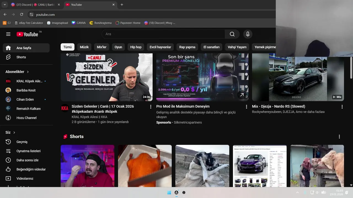Open Beğendiğim videolar list
353x198 pixels.
26,169
